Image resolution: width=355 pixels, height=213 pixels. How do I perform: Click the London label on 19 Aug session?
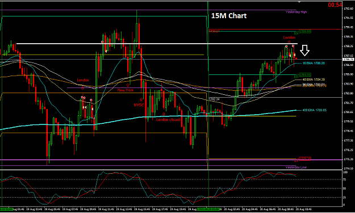[83, 80]
